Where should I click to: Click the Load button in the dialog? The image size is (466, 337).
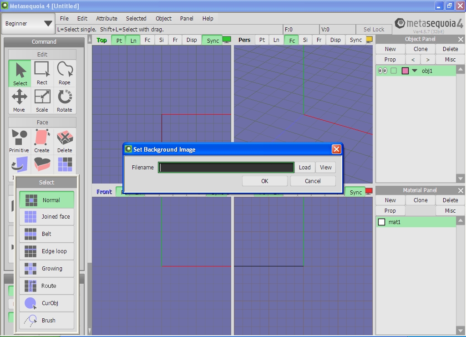click(304, 168)
